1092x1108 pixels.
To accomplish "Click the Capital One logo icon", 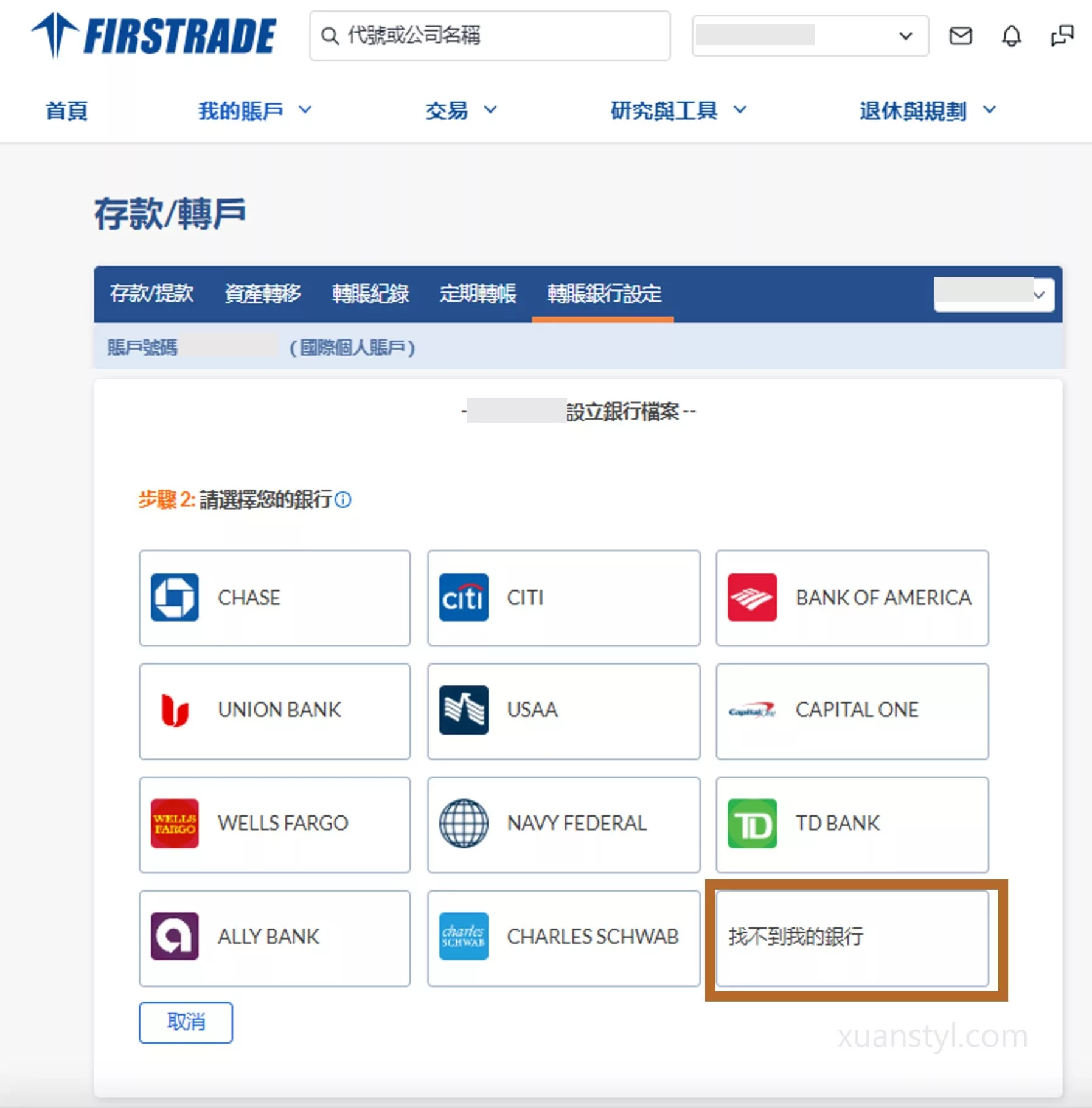I will coord(752,710).
